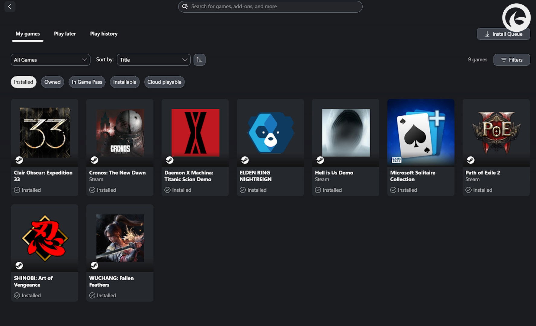Open ELDEN RING NIGHTREIGN title
The width and height of the screenshot is (536, 326).
pos(255,176)
